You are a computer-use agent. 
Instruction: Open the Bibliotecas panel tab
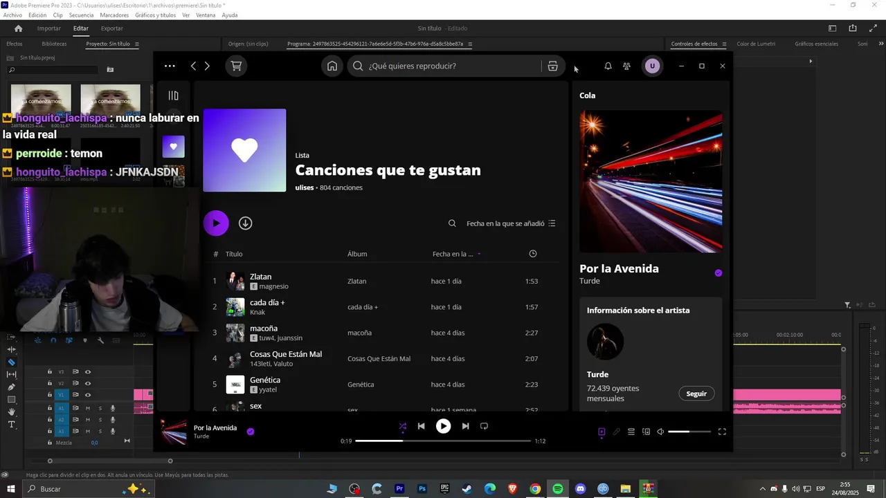tap(54, 44)
